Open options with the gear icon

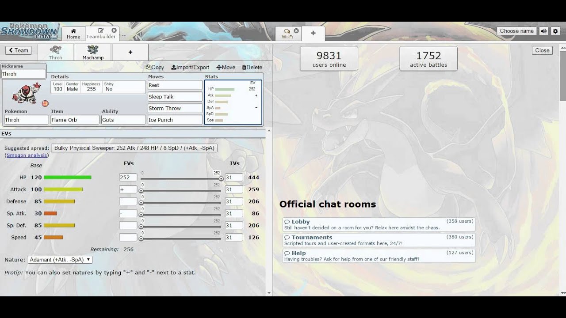pos(555,31)
